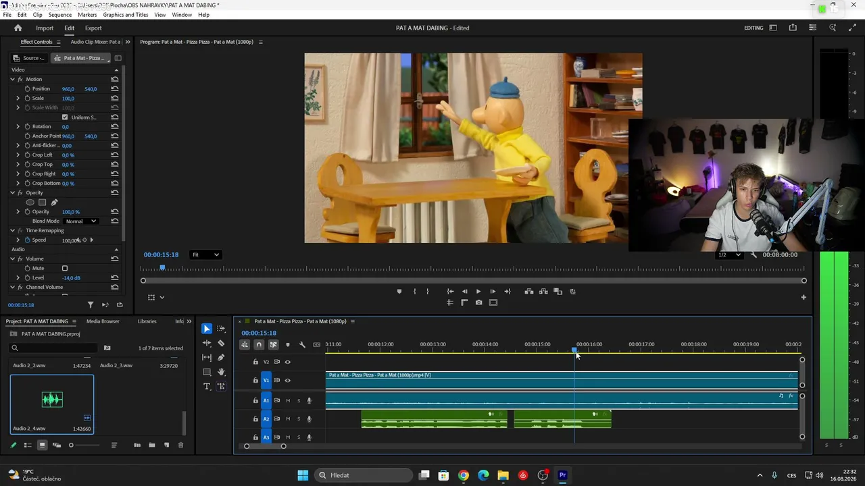Toggle the Position stopwatch animation
Screen dimensions: 865x486
click(x=28, y=89)
